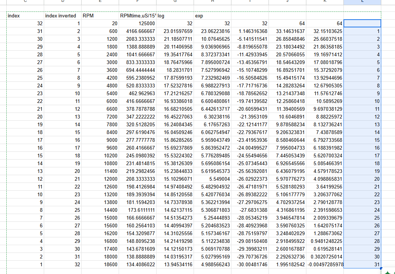The width and height of the screenshot is (395, 274).
Task: Select RPM cell showing 18600
Action: click(100, 264)
